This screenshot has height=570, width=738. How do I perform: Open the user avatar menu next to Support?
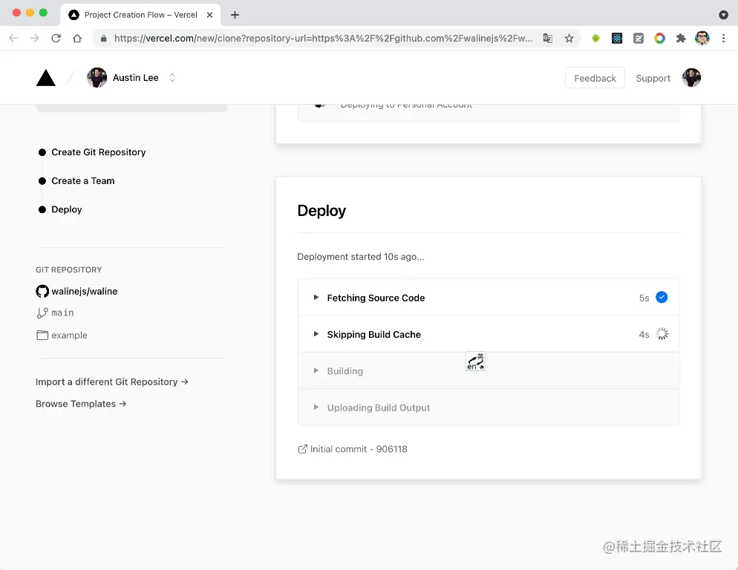pyautogui.click(x=691, y=78)
